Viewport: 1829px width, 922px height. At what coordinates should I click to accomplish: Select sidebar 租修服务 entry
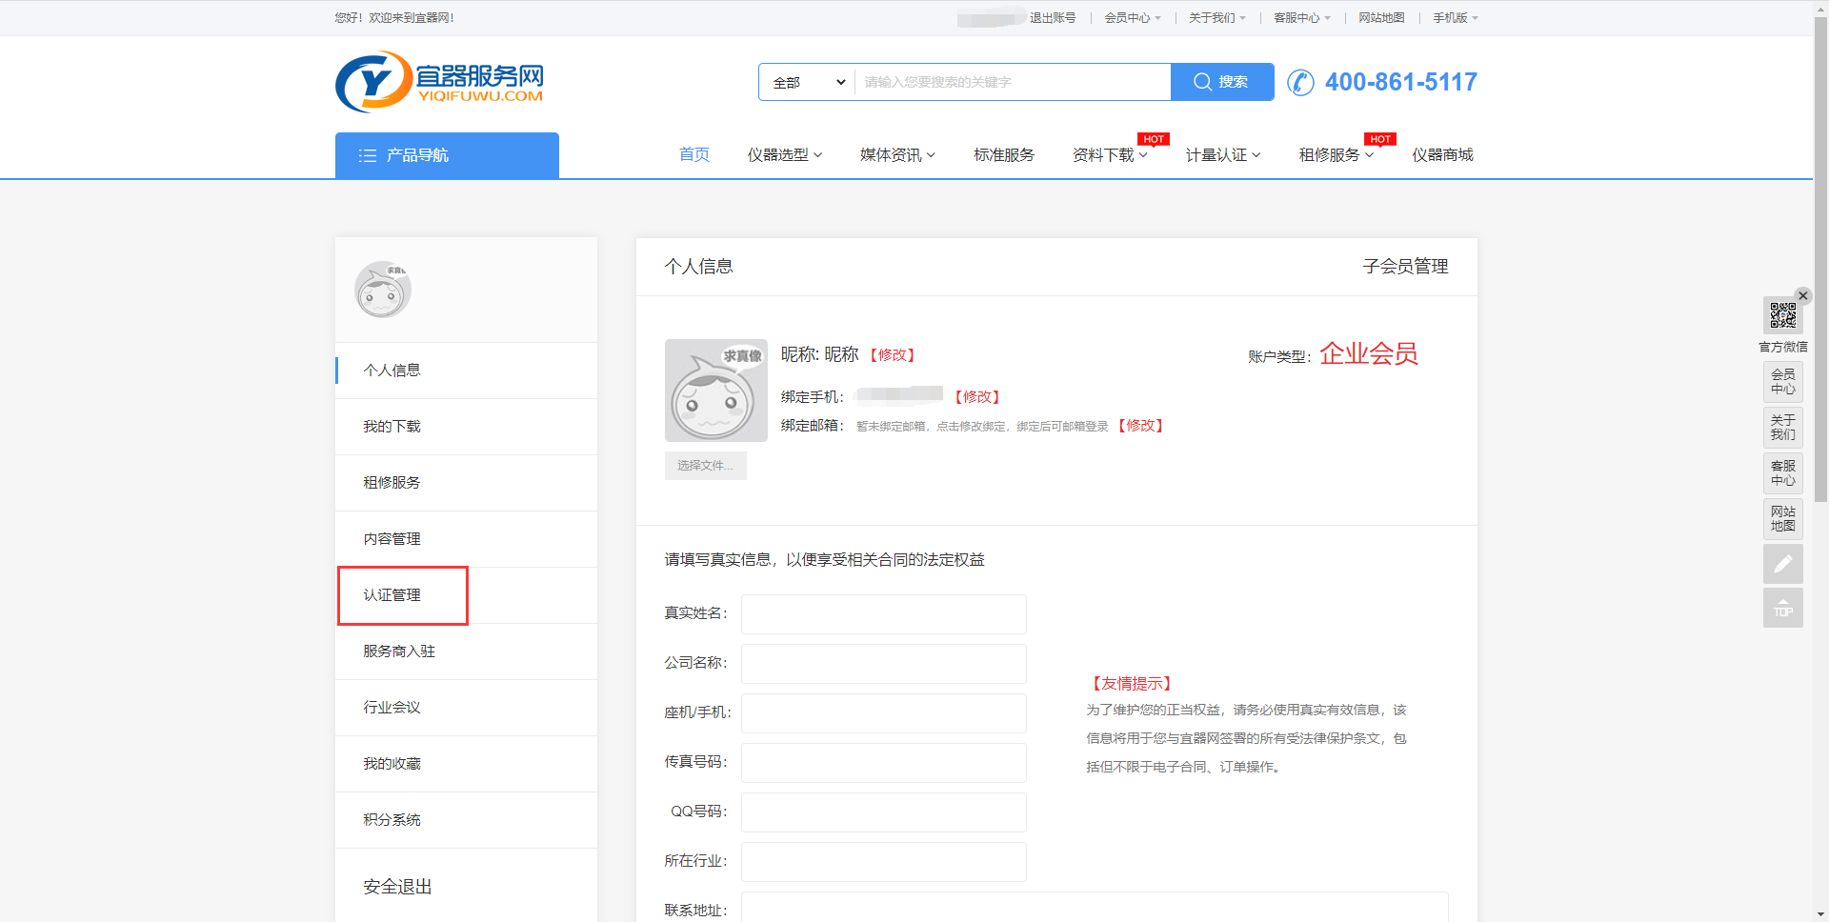coord(467,483)
